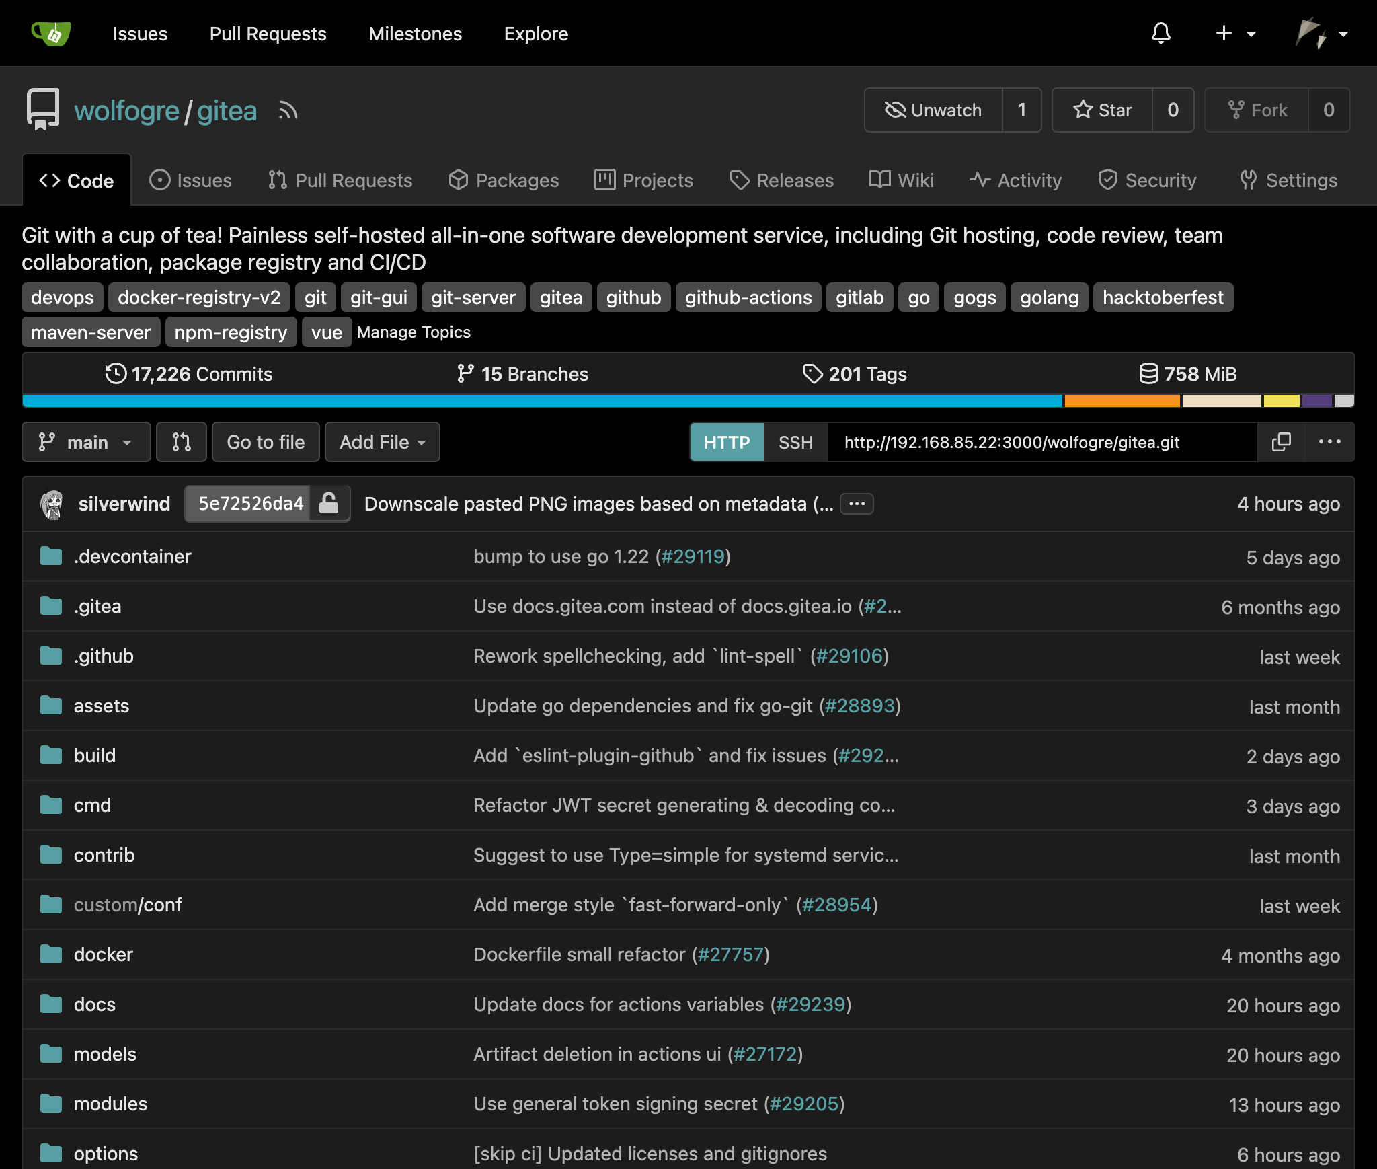
Task: Click the repository avatar icon beside wolfogre
Action: click(x=43, y=109)
